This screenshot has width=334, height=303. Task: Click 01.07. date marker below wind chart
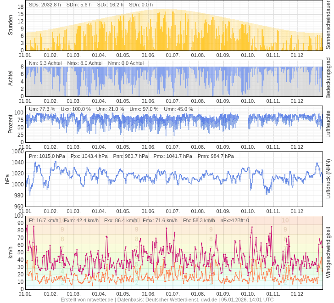pos(173,293)
